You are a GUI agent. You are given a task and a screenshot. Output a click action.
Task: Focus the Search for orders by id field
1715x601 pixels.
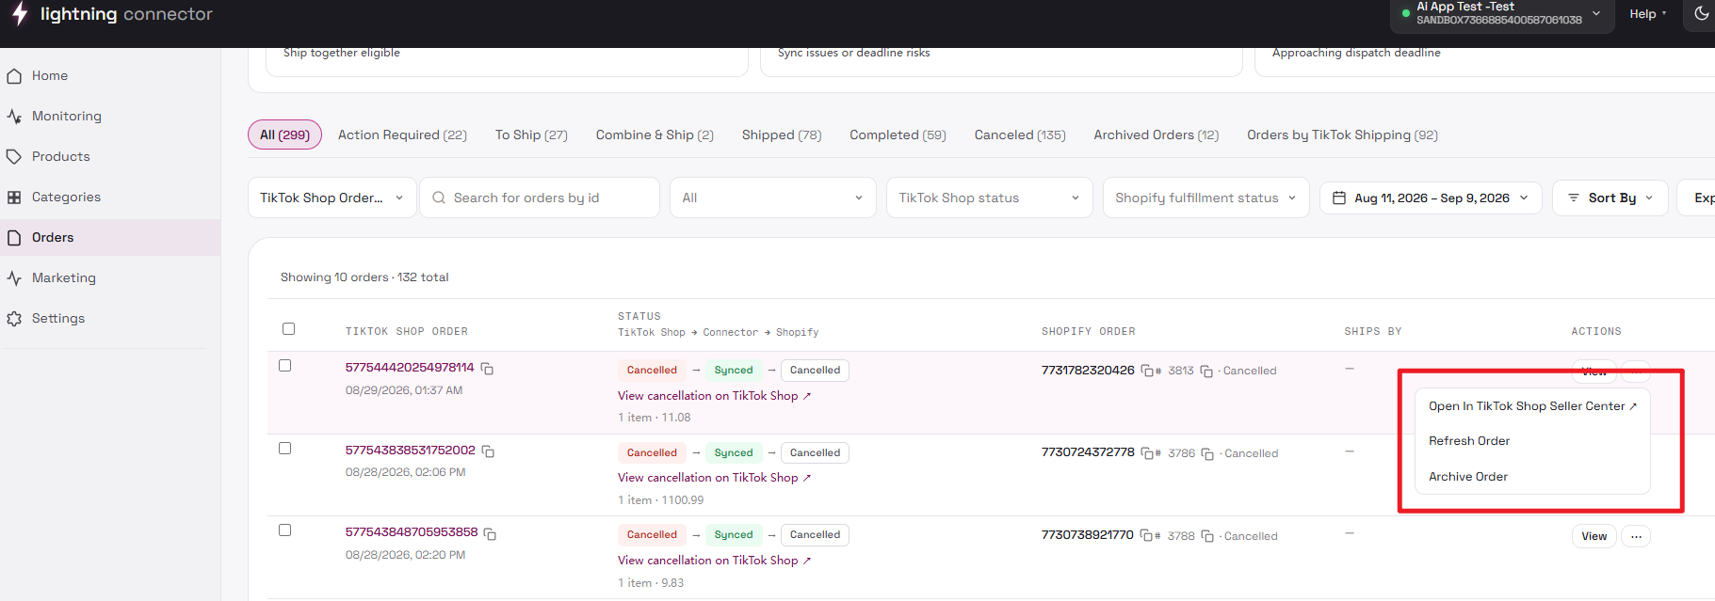(540, 198)
